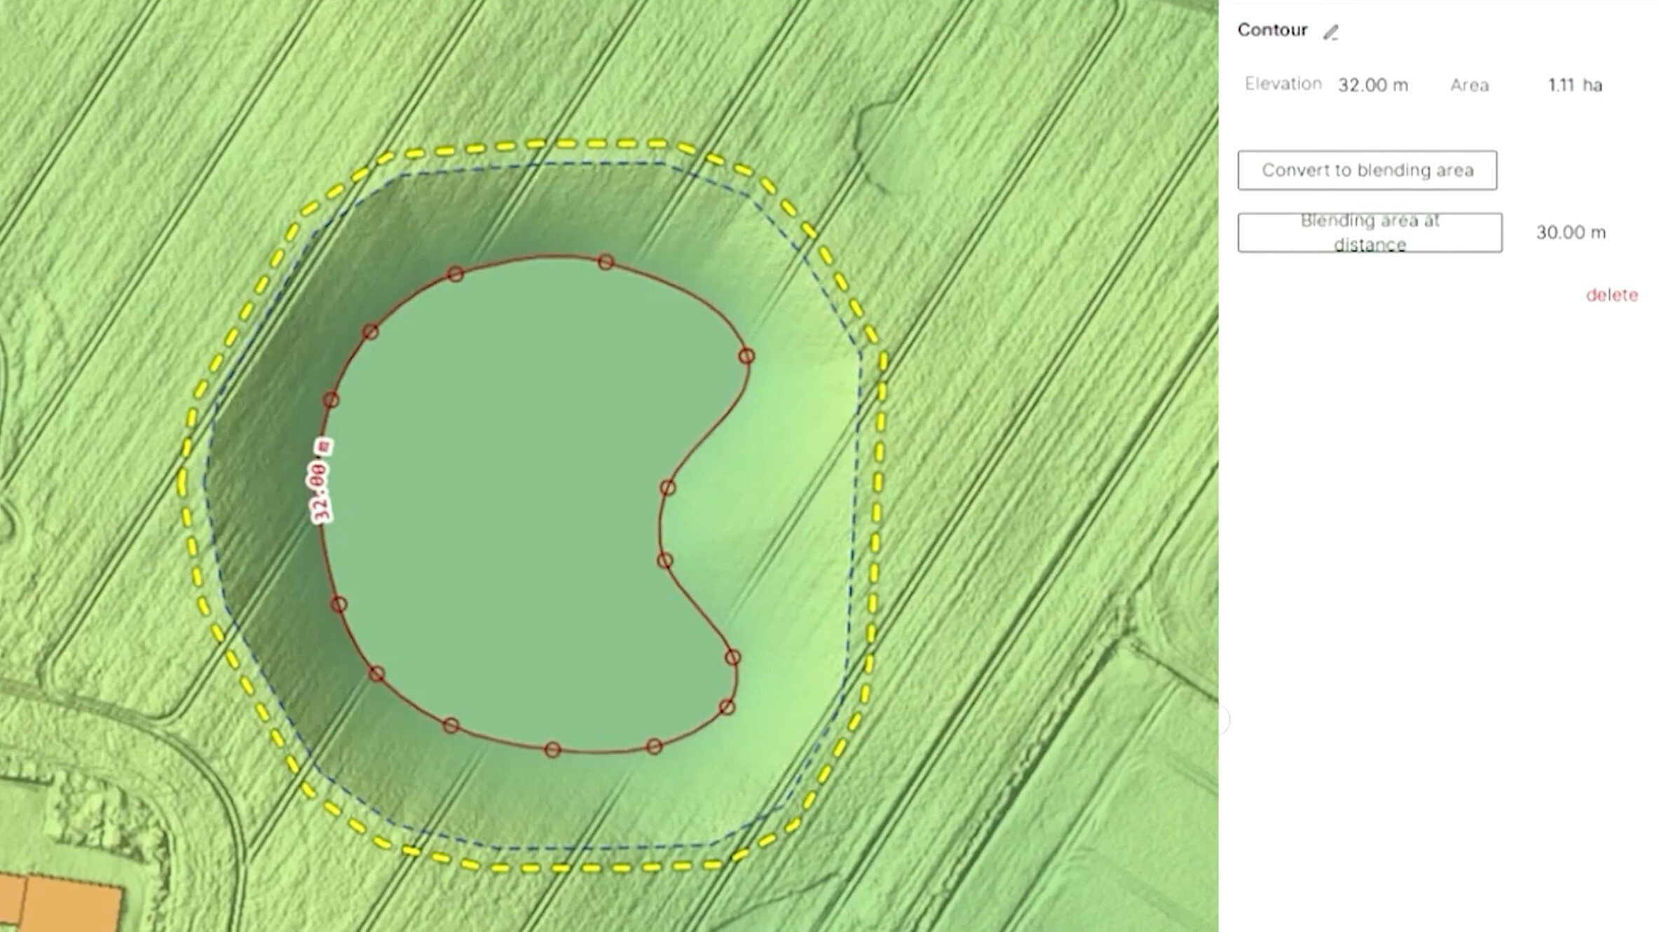
Task: Click the red delete link
Action: click(x=1611, y=295)
